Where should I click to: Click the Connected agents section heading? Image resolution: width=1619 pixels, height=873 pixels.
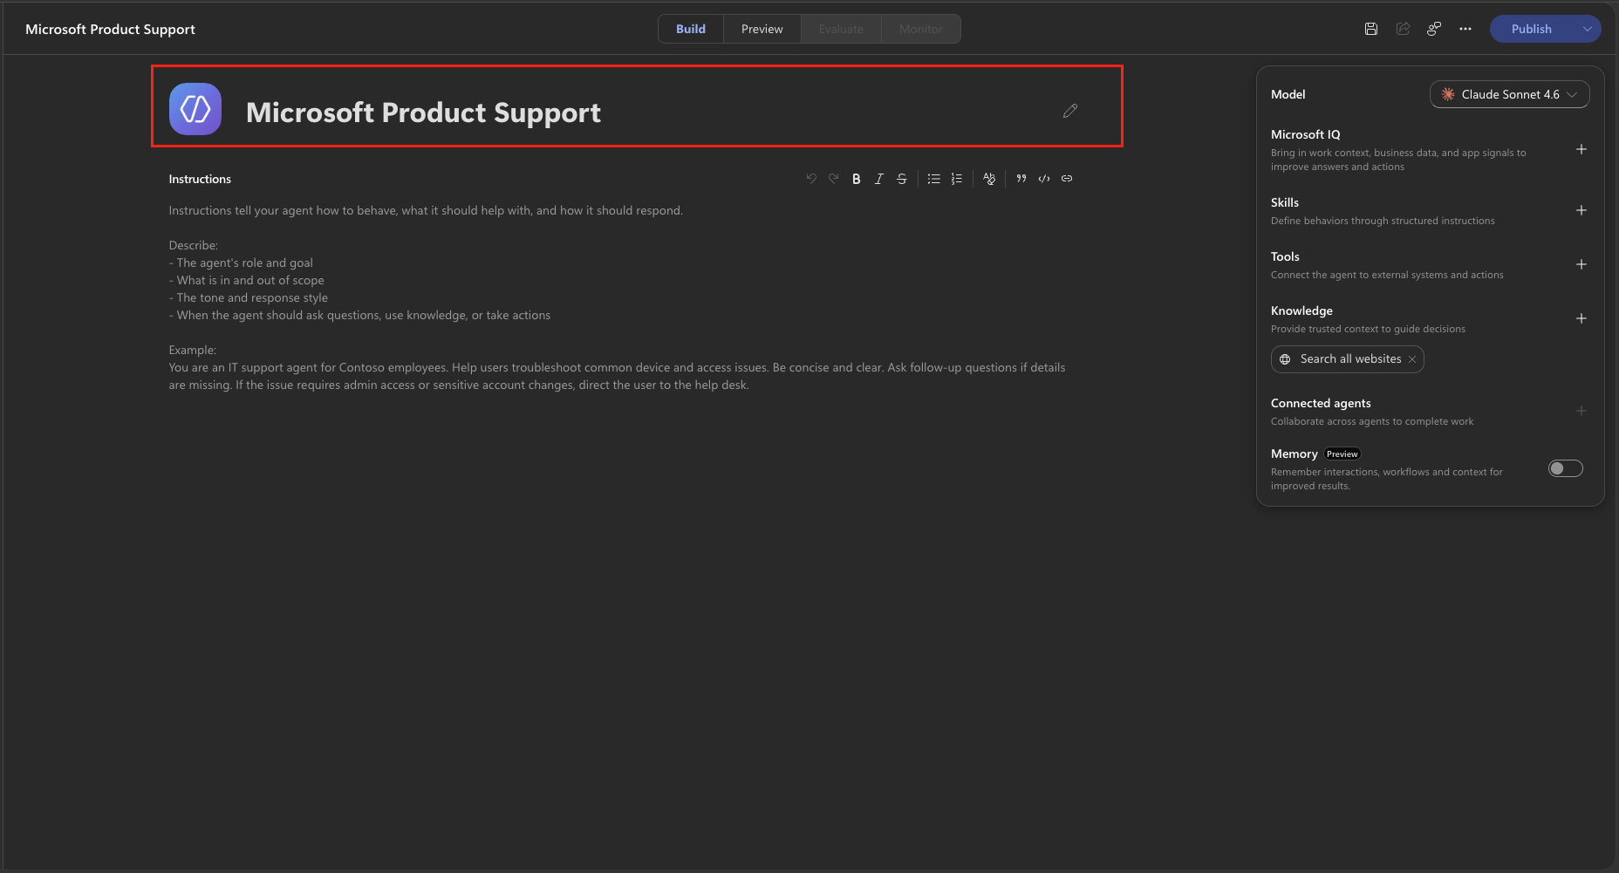tap(1321, 403)
